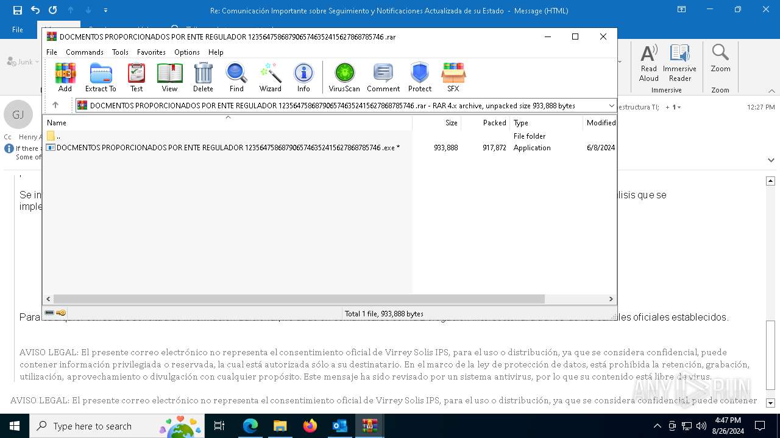This screenshot has height=438, width=780.
Task: Click the GJ sender avatar in Outlook
Action: point(18,115)
